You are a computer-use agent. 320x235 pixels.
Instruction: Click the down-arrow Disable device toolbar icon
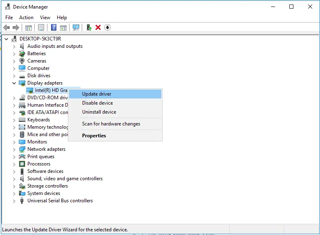point(107,27)
